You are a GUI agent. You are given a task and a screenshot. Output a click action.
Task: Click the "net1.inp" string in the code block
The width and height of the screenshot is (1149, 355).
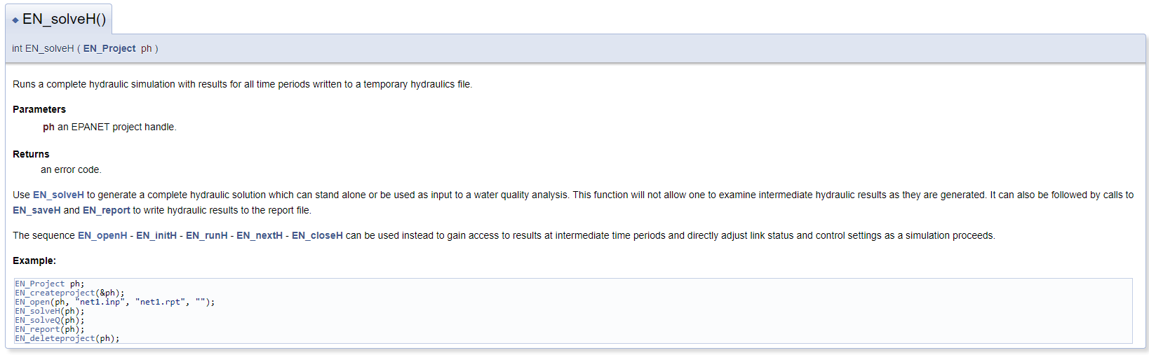click(100, 302)
